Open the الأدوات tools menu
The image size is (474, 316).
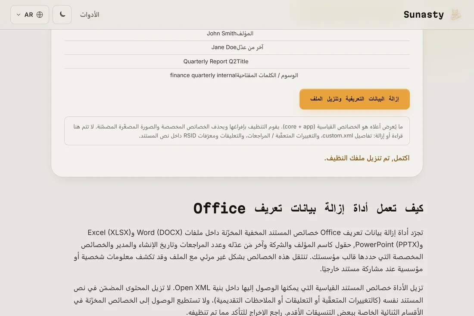coord(90,15)
